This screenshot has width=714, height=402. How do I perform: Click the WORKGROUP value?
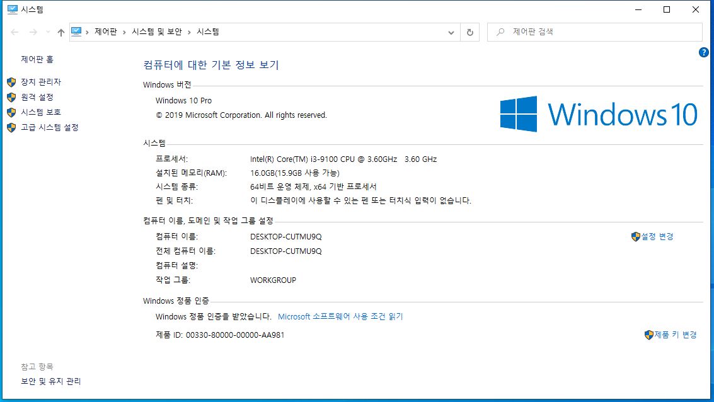pos(273,280)
